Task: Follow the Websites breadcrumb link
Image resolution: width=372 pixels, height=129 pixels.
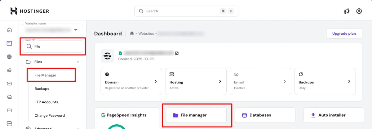Action: tap(146, 33)
